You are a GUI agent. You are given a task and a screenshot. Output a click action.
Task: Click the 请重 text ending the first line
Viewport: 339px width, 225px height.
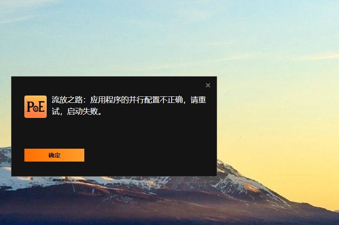coord(198,100)
